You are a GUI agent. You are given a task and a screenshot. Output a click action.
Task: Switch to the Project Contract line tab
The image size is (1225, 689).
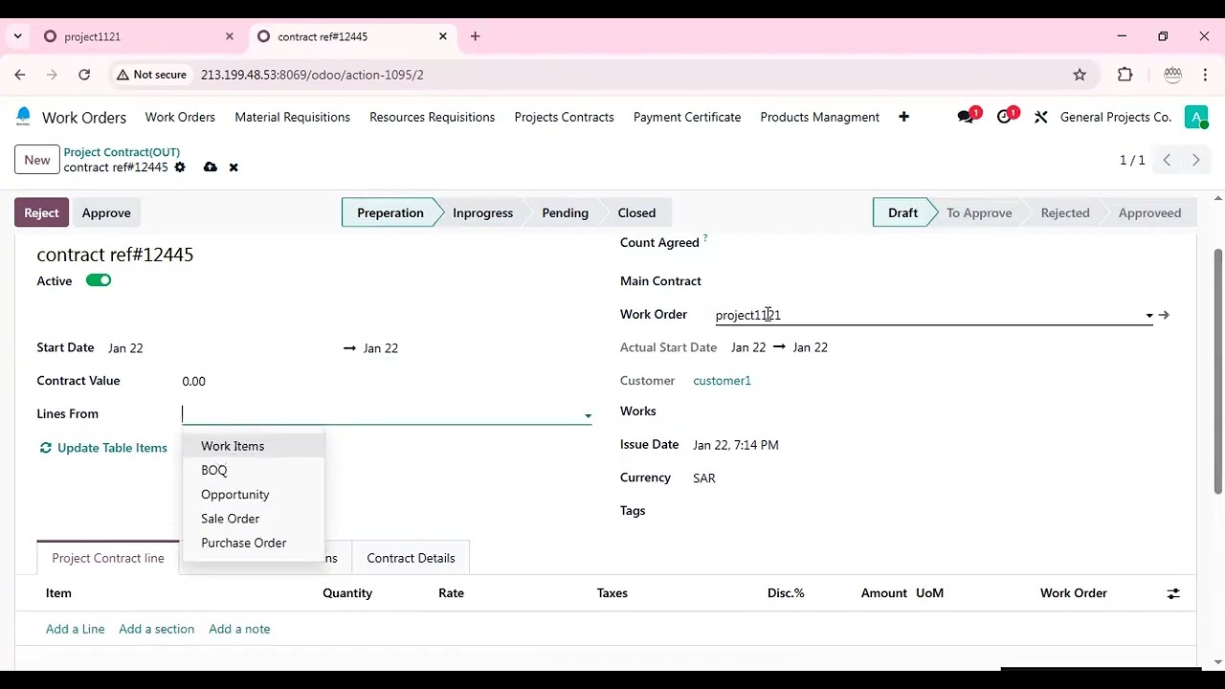(x=108, y=558)
